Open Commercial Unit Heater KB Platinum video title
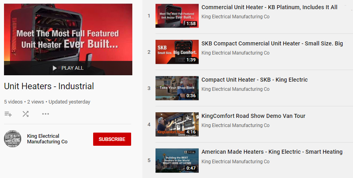 [x=269, y=7]
